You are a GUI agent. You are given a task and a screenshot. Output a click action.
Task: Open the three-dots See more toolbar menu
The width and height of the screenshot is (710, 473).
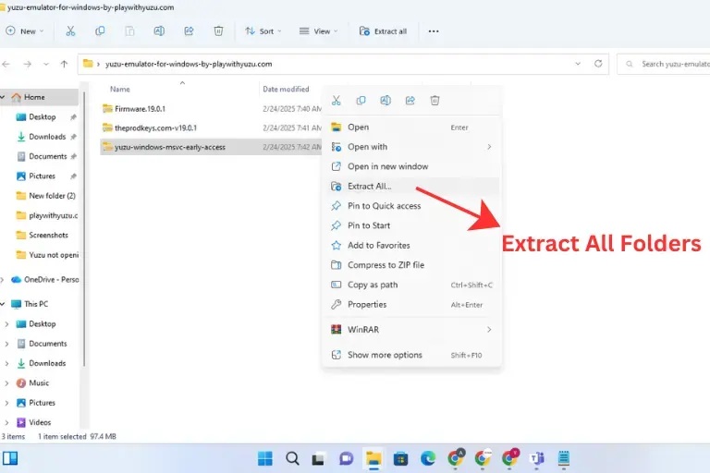433,30
